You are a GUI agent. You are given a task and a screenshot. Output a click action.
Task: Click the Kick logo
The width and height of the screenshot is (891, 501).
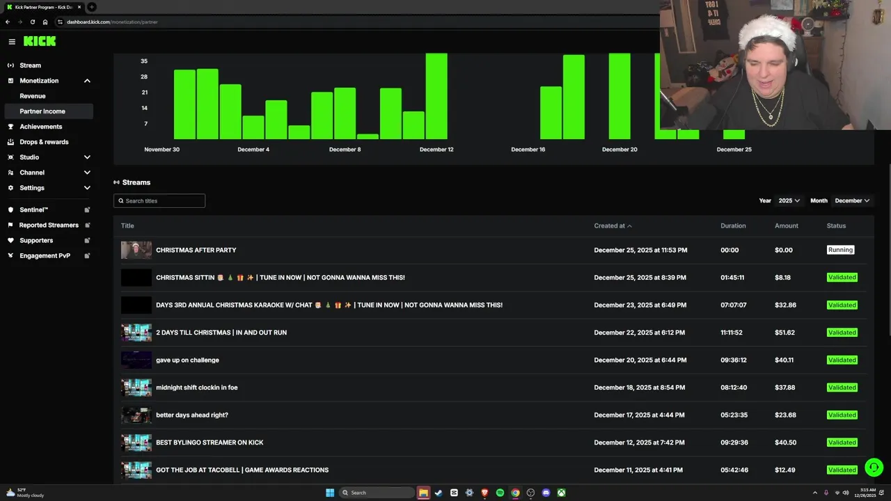[x=40, y=42]
